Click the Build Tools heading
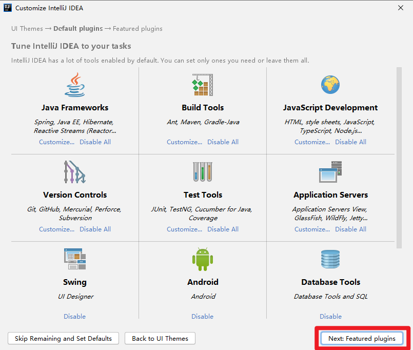 point(203,108)
